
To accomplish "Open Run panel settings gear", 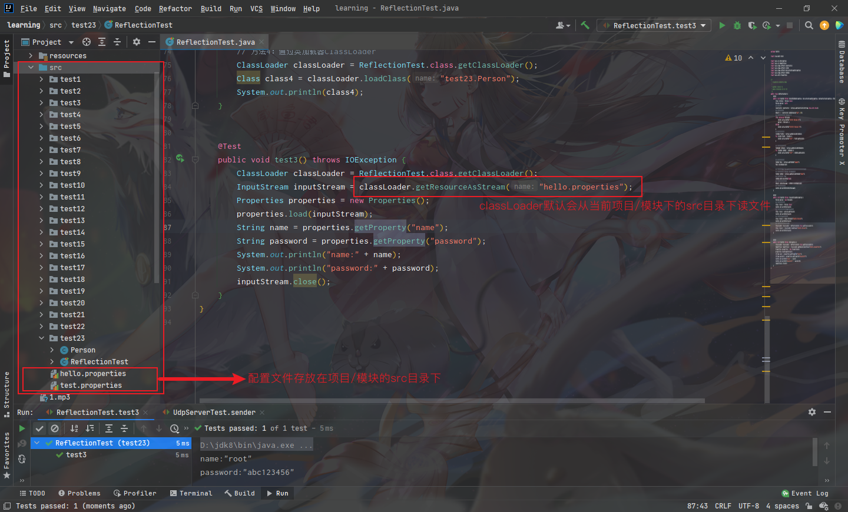I will [812, 412].
